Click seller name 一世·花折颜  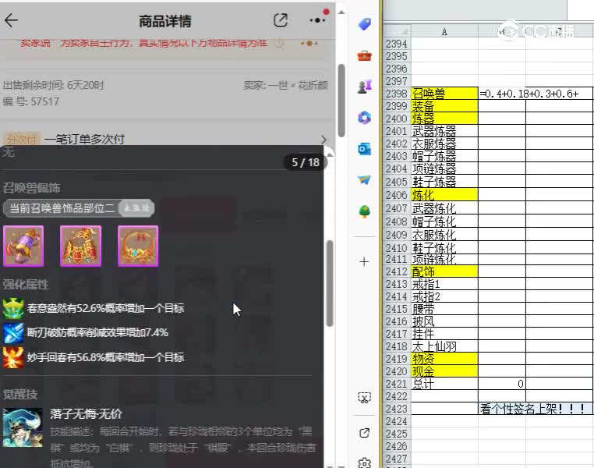[x=298, y=85]
